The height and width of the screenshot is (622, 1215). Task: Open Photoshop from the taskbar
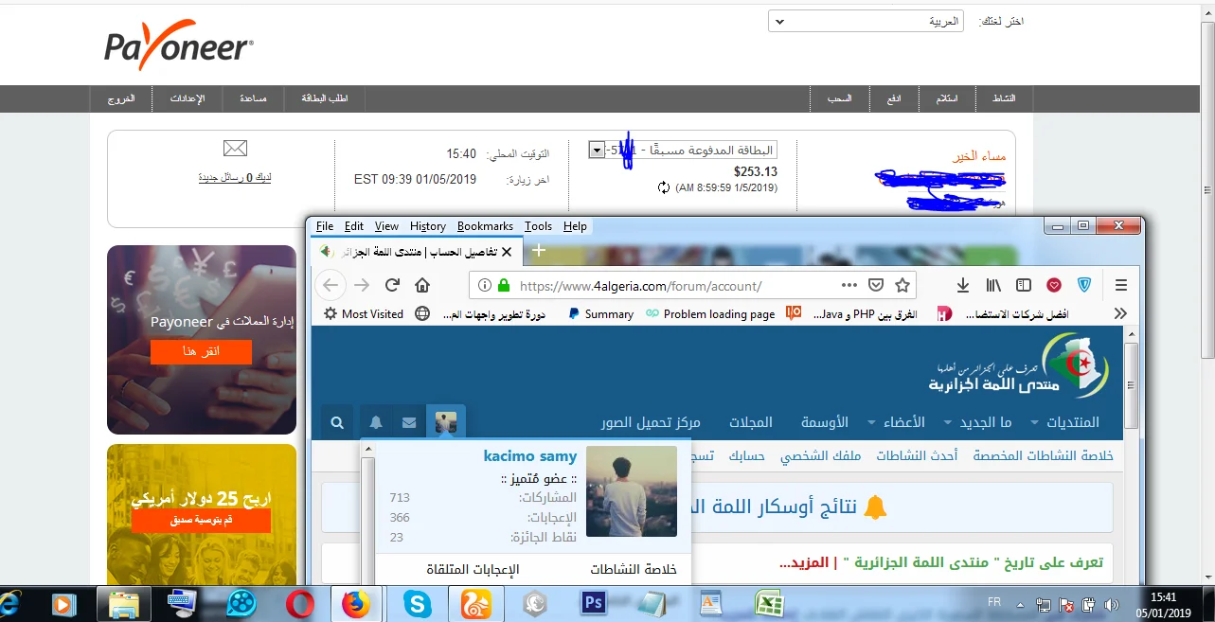point(594,603)
